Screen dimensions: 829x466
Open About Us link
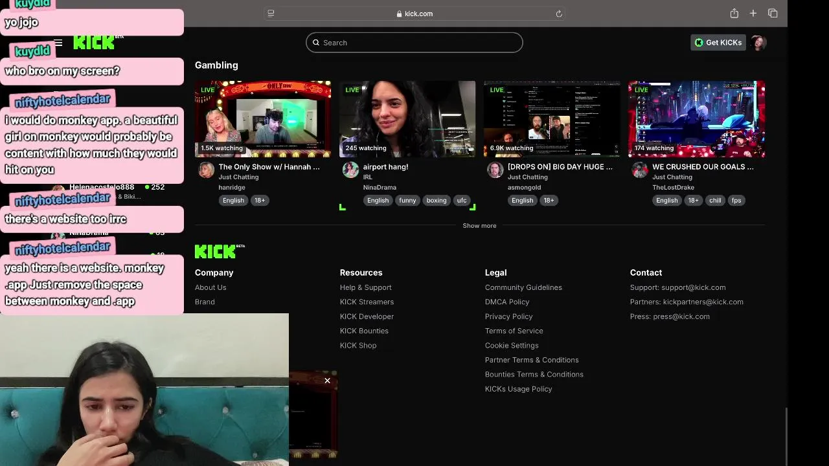point(210,287)
